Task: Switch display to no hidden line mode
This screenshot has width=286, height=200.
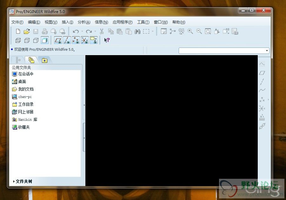Action: point(36,40)
